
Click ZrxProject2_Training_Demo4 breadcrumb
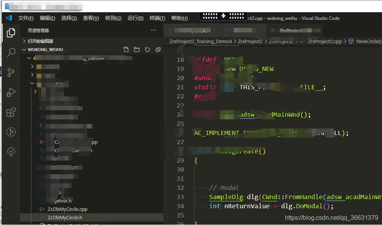(x=201, y=41)
